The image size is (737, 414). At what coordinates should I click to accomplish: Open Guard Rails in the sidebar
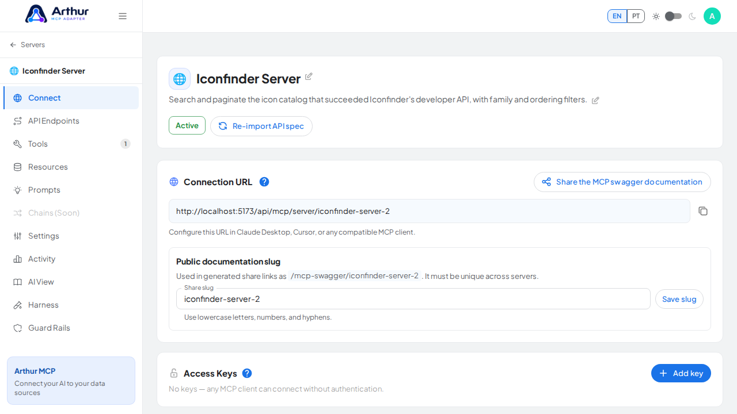point(71,328)
